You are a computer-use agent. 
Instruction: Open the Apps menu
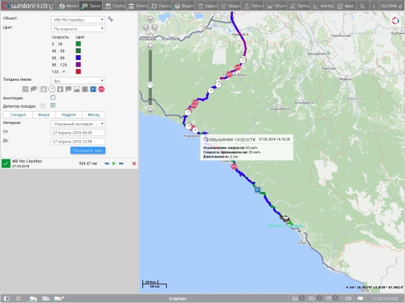[x=345, y=5]
